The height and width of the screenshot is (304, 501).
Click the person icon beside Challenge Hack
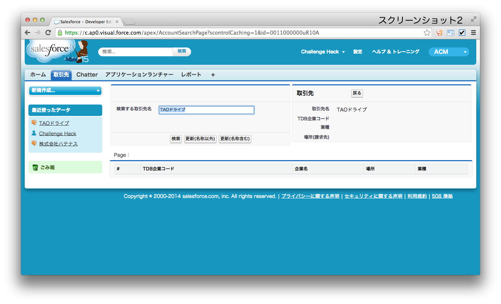pyautogui.click(x=34, y=133)
